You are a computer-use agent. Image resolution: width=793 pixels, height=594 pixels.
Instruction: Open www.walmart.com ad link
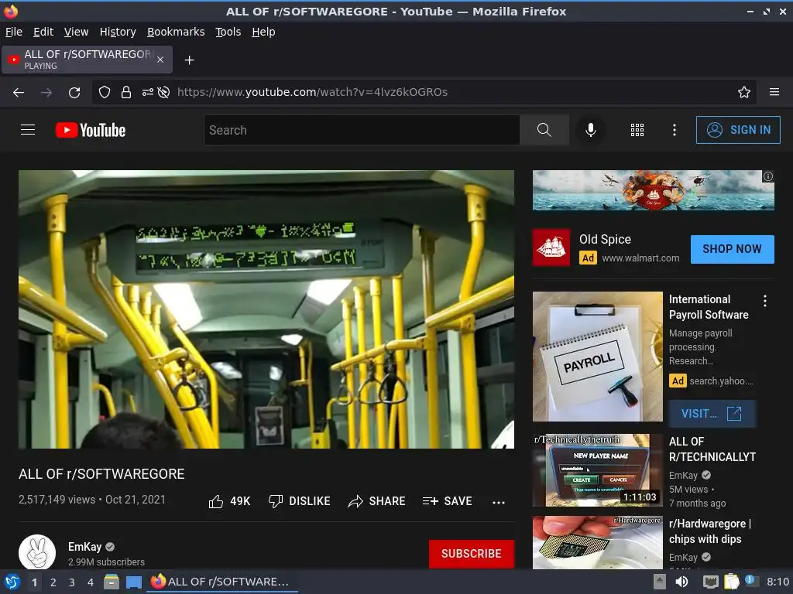640,258
